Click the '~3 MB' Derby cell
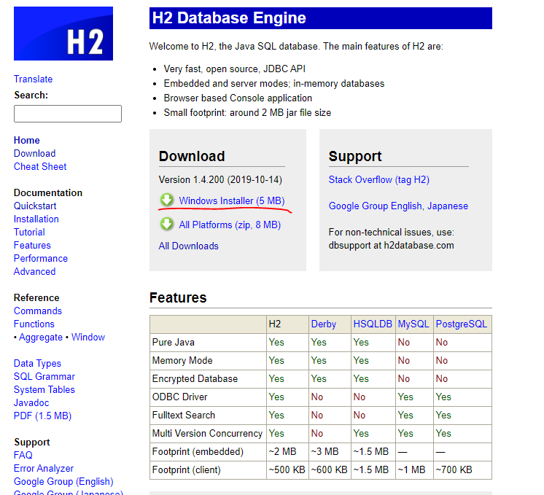This screenshot has width=544, height=495. pos(330,452)
